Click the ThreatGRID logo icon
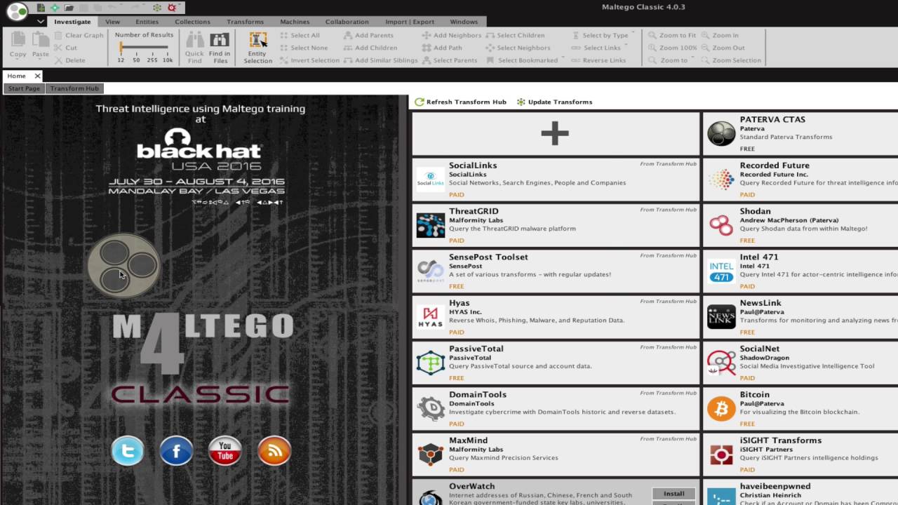 click(x=430, y=225)
